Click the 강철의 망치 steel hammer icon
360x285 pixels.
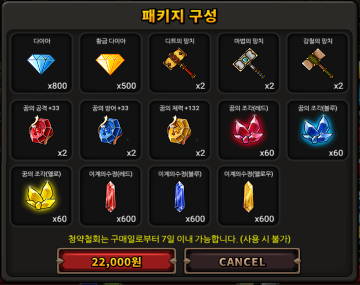(x=318, y=63)
